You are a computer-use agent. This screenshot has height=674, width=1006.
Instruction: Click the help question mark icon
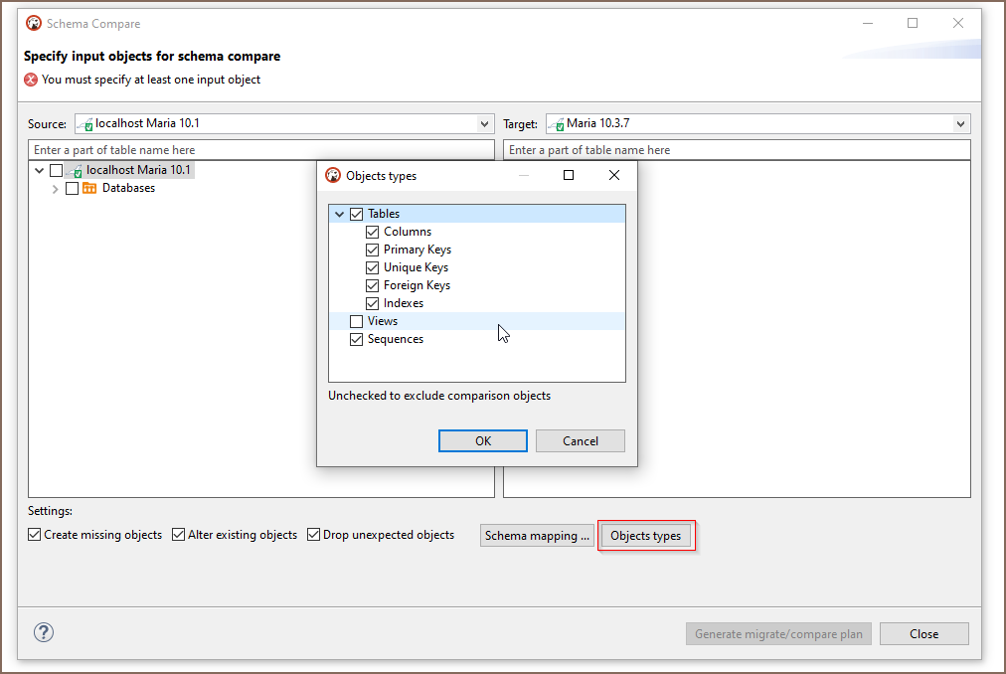click(x=44, y=633)
